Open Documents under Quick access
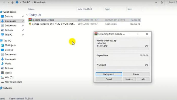 click(11, 25)
